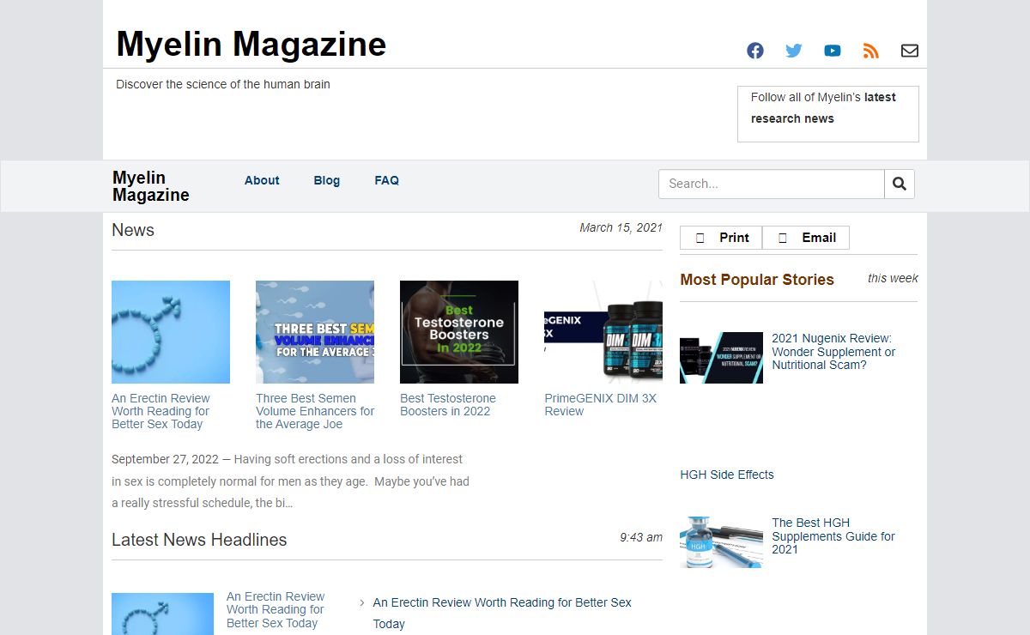This screenshot has width=1030, height=635.
Task: Open Erectin thumbnail under Latest News Headlines
Action: (x=162, y=614)
